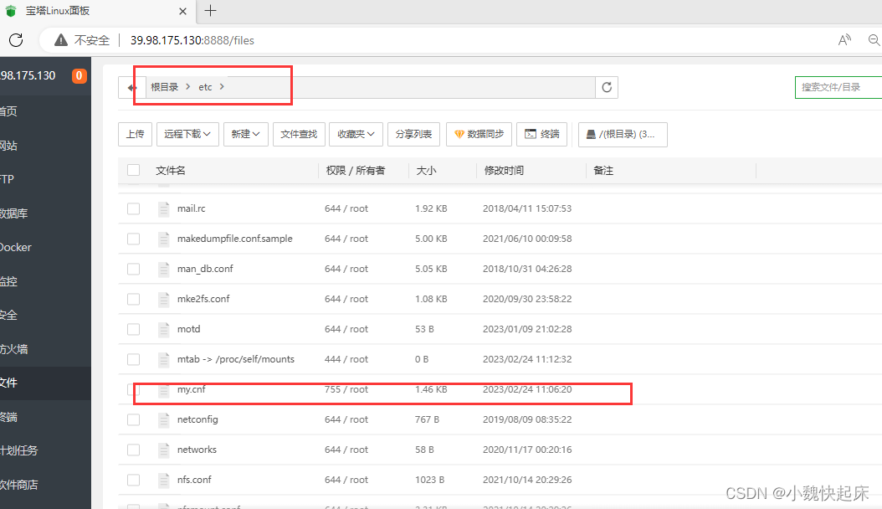Toggle the select-all checkbox in header
Image resolution: width=882 pixels, height=509 pixels.
133,170
